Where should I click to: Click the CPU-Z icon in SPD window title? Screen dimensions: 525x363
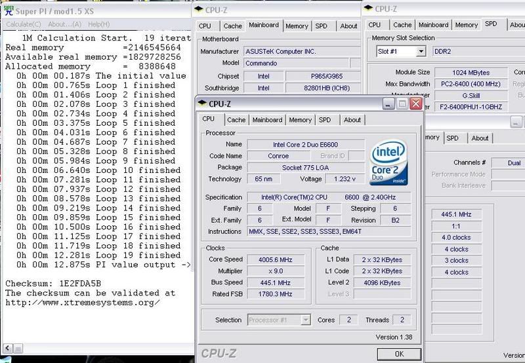point(368,8)
